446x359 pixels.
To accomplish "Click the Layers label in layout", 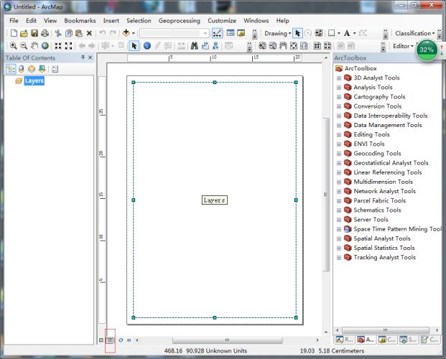I will point(215,200).
